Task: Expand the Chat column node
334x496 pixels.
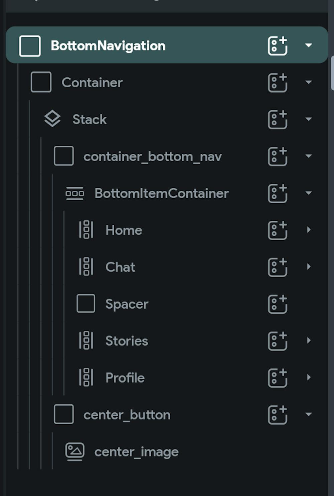Action: tap(309, 267)
